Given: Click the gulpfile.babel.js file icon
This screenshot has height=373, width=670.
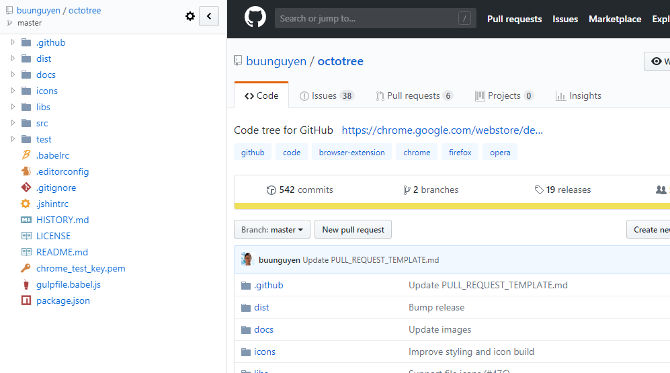Looking at the screenshot, I should pos(26,284).
